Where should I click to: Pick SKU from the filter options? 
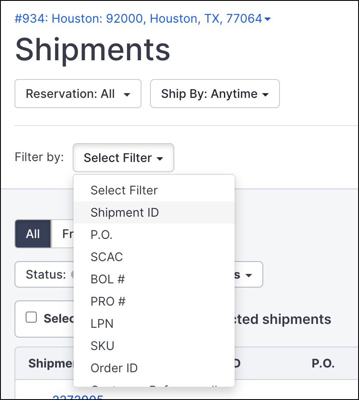(x=103, y=346)
